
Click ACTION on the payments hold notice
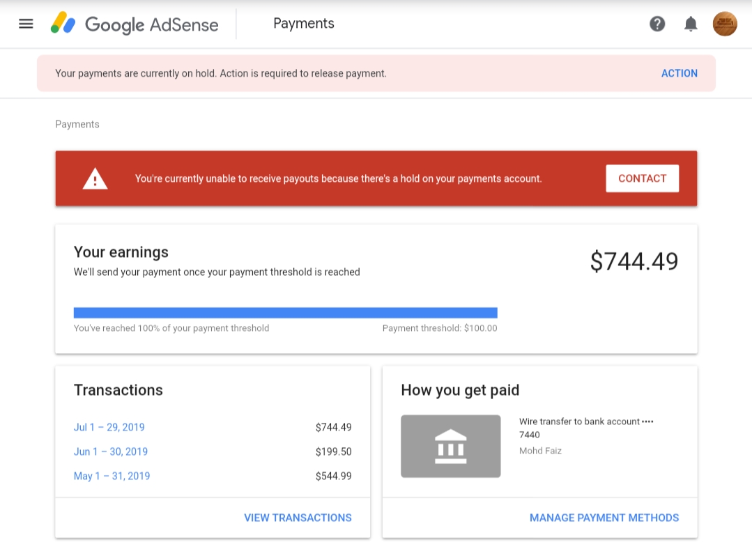tap(679, 73)
